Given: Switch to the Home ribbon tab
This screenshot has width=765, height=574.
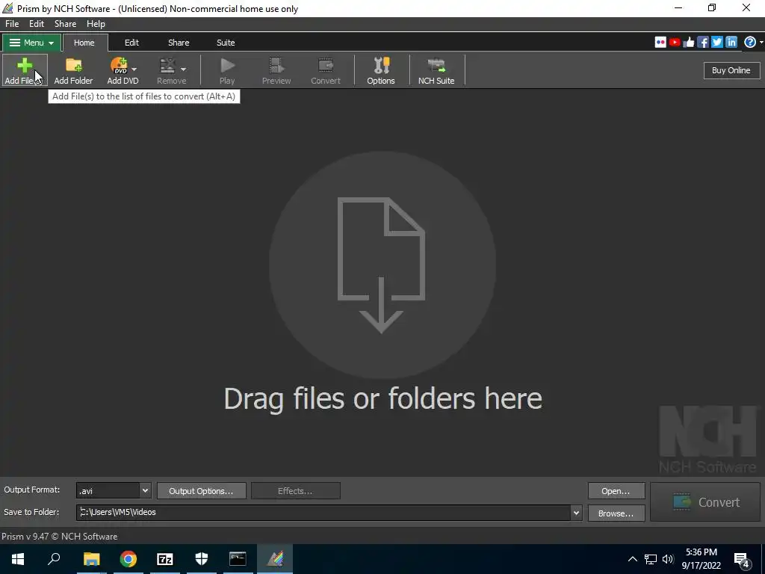Looking at the screenshot, I should tap(84, 43).
